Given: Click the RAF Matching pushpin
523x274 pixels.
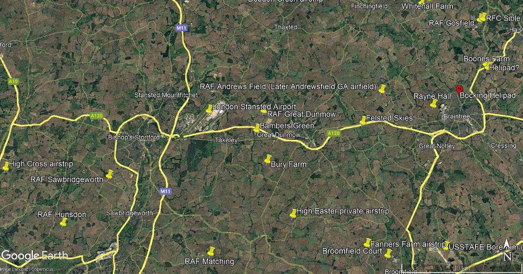Looking at the screenshot, I should tap(211, 251).
